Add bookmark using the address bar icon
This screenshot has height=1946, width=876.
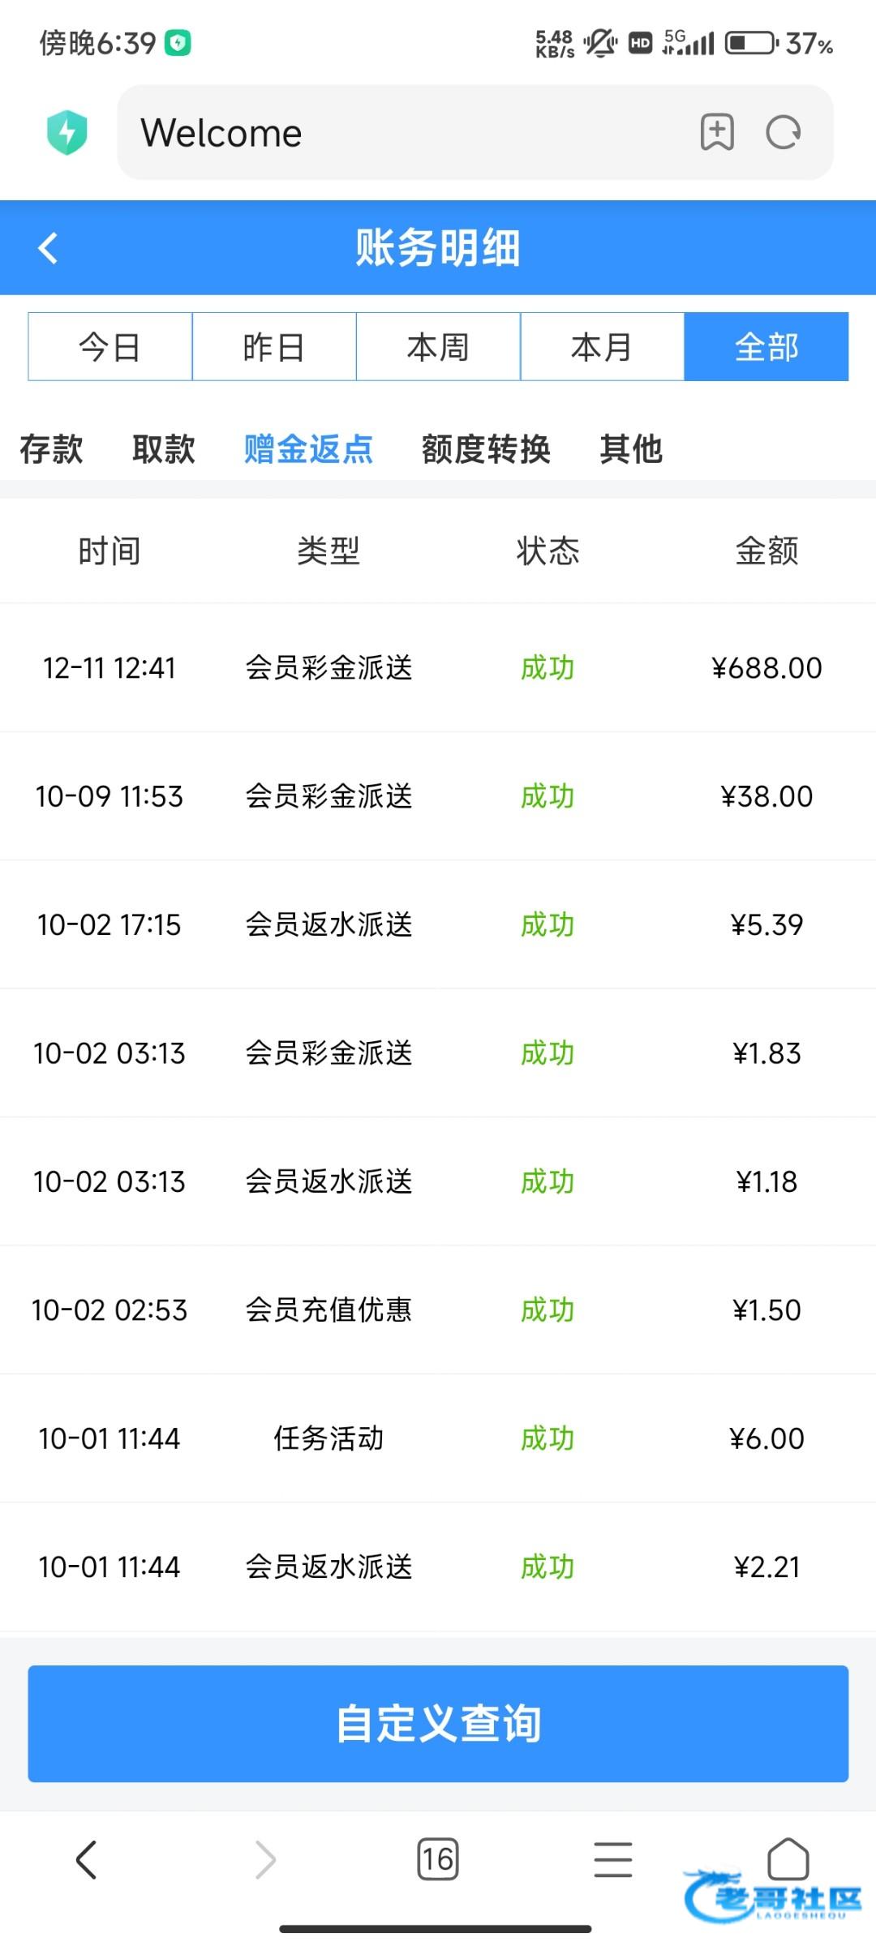[x=717, y=132]
